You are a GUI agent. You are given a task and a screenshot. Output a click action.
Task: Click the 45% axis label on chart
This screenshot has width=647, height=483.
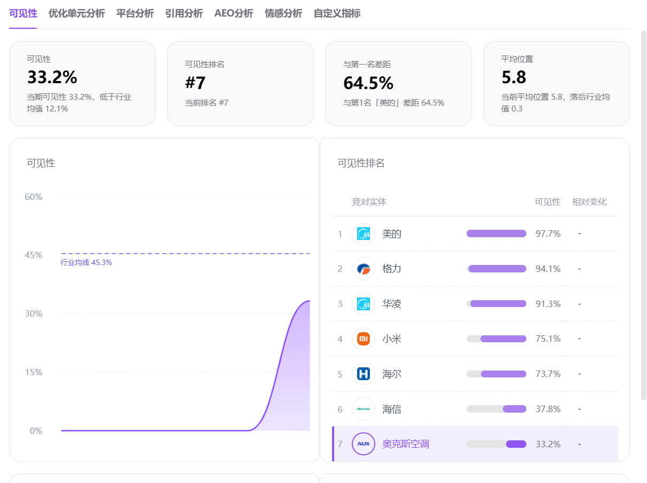click(x=34, y=255)
